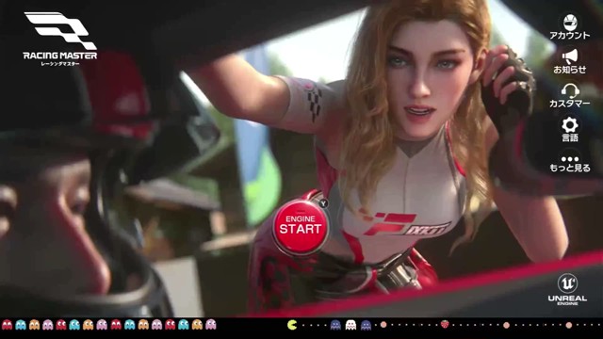Click the yellow Pac-Man character
The height and width of the screenshot is (339, 603).
click(x=292, y=325)
